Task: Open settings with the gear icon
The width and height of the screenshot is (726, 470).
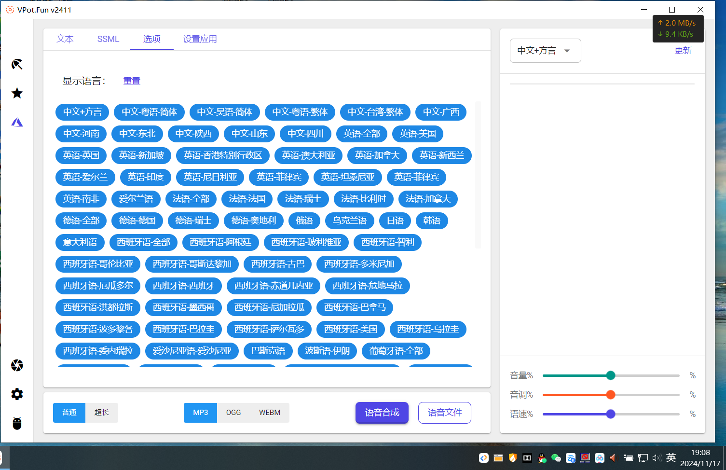Action: [17, 394]
